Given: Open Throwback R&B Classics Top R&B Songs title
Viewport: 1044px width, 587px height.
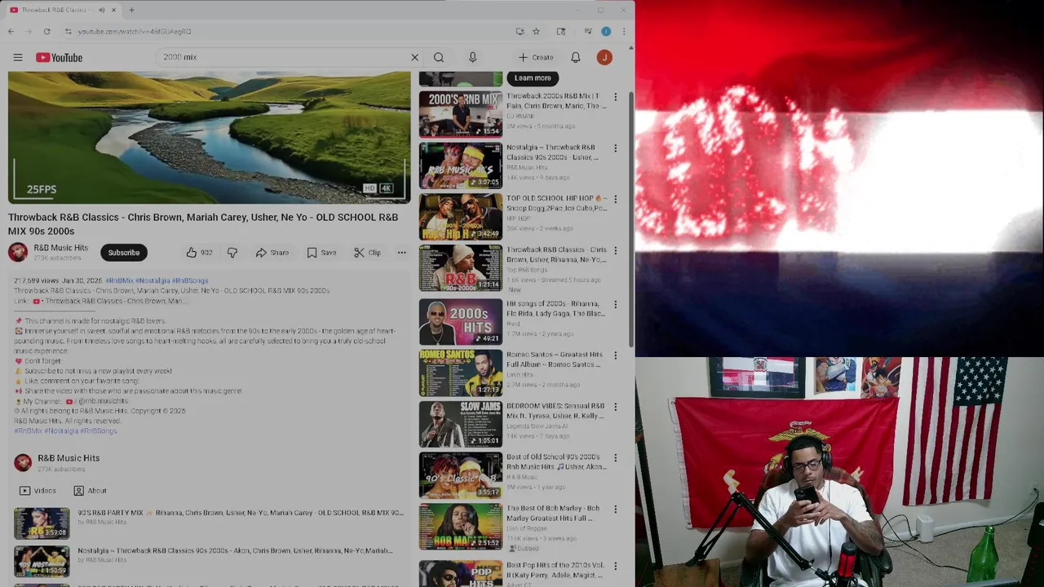Looking at the screenshot, I should coord(556,255).
